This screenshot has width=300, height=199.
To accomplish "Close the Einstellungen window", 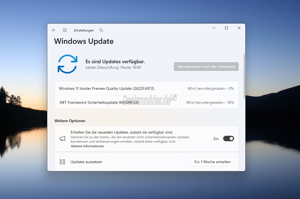I will click(x=239, y=28).
